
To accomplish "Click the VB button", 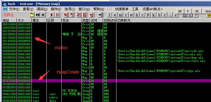I will coord(197,11).
